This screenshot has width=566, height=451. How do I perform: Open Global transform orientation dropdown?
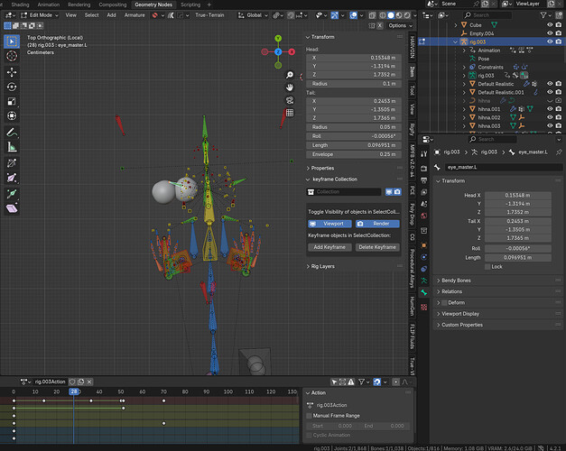pos(253,15)
